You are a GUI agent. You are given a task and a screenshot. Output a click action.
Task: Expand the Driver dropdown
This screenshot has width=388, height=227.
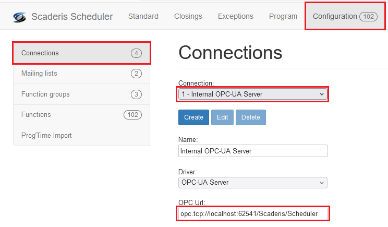click(x=253, y=183)
